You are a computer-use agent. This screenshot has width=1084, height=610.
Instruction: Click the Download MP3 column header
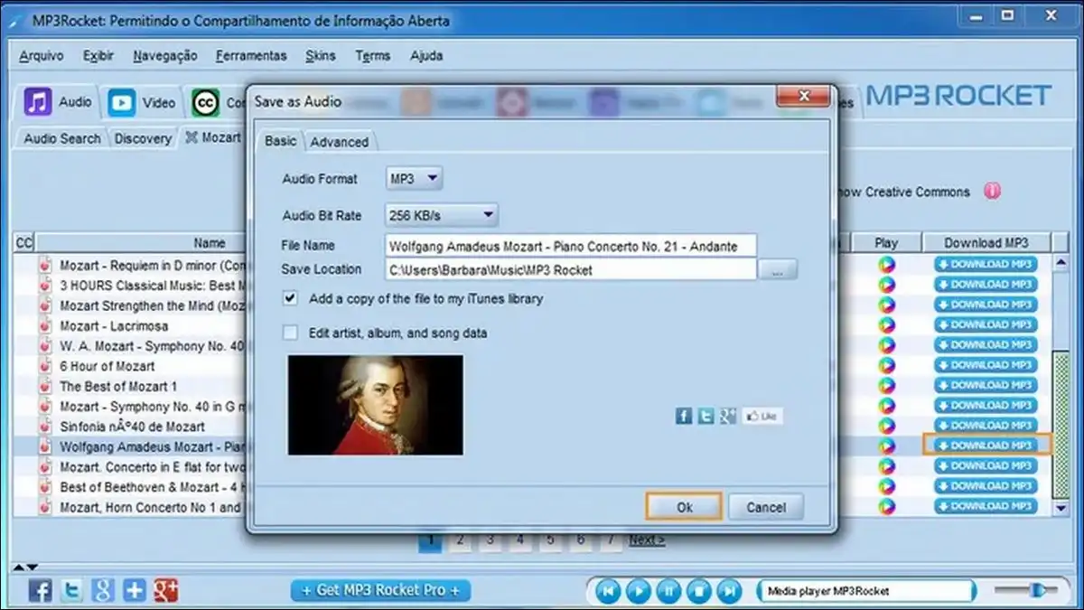pos(986,242)
